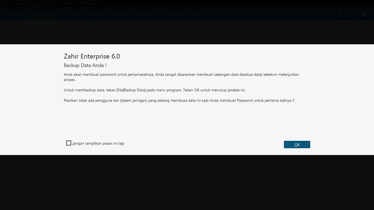374x210 pixels.
Task: Enable 'Jangan tampilkan pesan ini lagi' checkbox
Action: pyautogui.click(x=69, y=143)
